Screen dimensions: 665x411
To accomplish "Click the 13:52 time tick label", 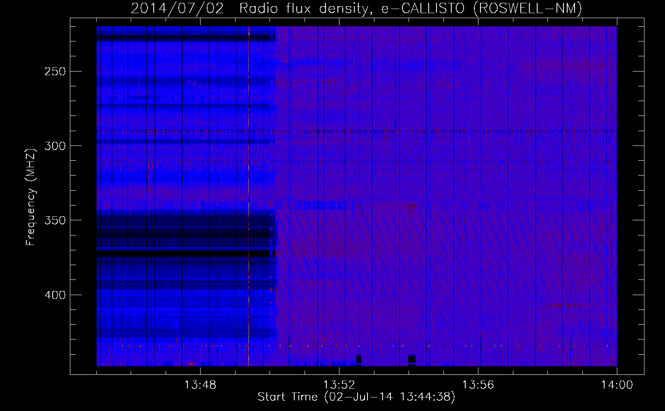I will coord(339,385).
